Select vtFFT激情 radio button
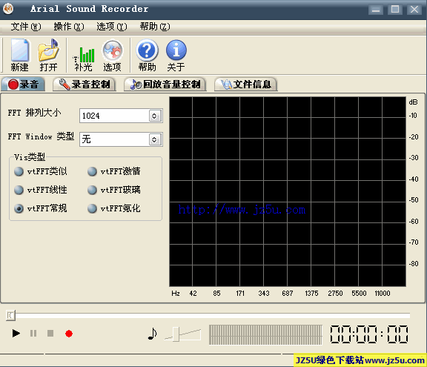Screen dimensions: 427x367 92,171
